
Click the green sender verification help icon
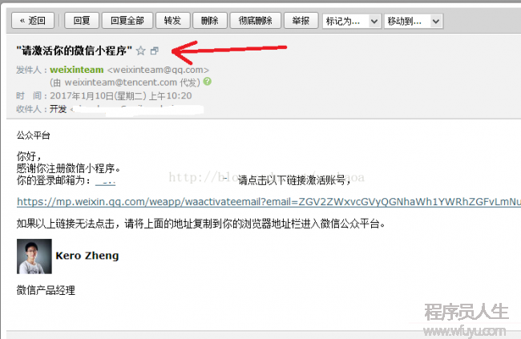[x=208, y=82]
